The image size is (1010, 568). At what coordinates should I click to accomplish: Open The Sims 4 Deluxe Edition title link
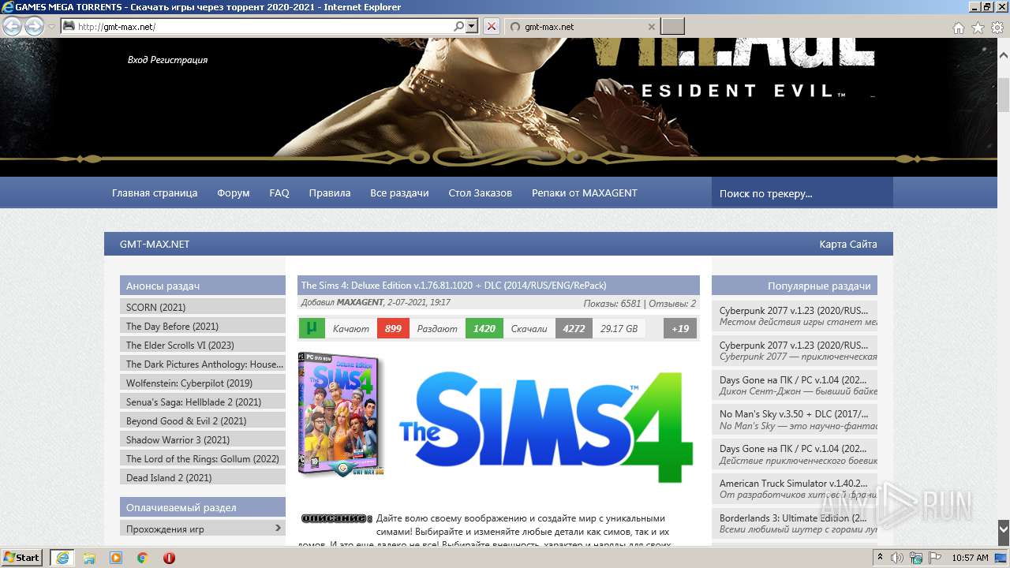[454, 285]
